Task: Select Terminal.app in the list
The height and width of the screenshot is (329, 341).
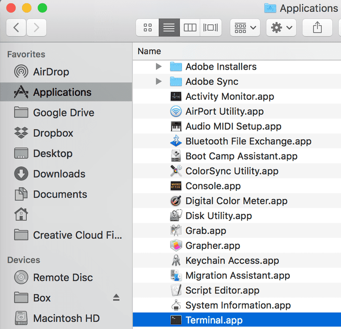Action: click(214, 320)
